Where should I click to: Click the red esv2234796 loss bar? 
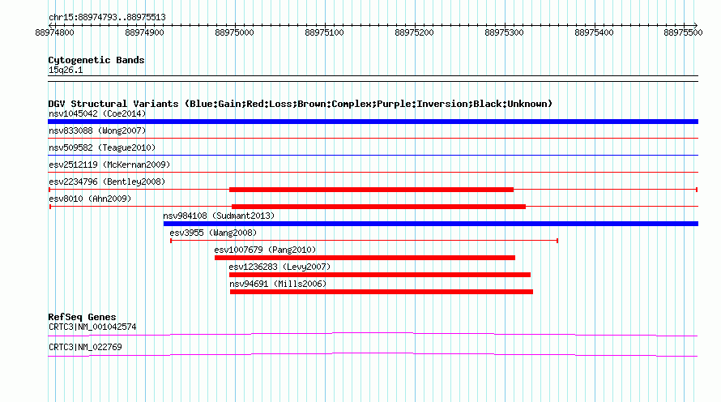pyautogui.click(x=372, y=190)
